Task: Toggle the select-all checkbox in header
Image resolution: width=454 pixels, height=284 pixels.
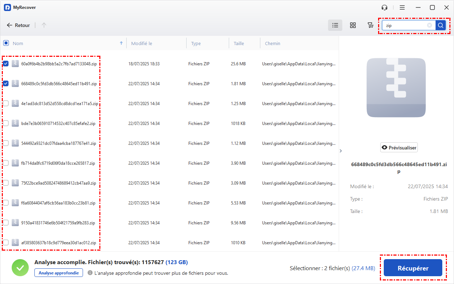Action: point(6,43)
